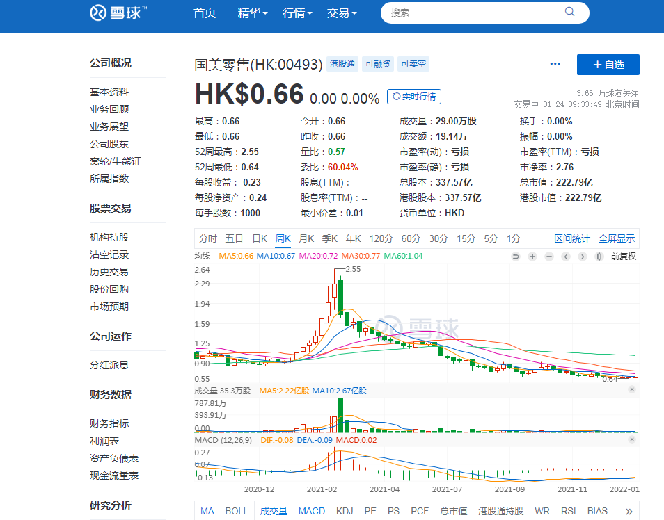Open the chart screenshot tool icon
The width and height of the screenshot is (664, 520).
point(600,257)
